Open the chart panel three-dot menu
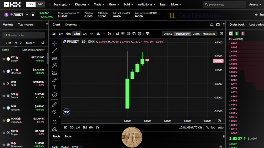 pos(224,25)
